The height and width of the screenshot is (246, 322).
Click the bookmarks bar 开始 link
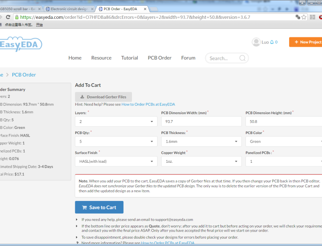(39, 25)
